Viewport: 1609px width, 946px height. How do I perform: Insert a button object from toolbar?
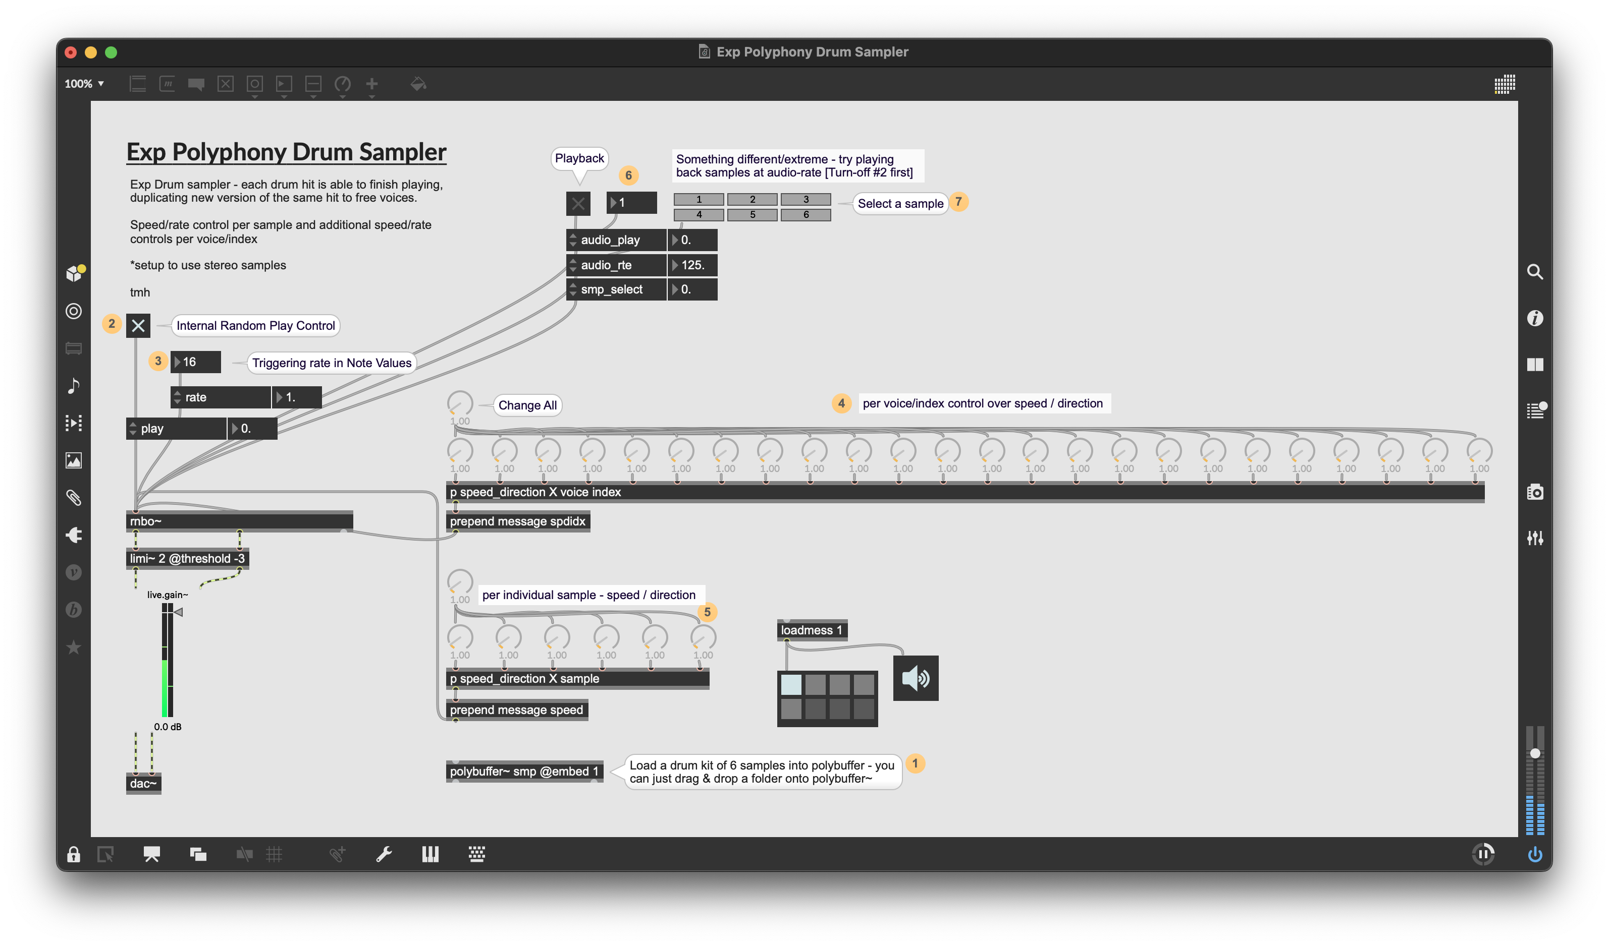[x=255, y=84]
